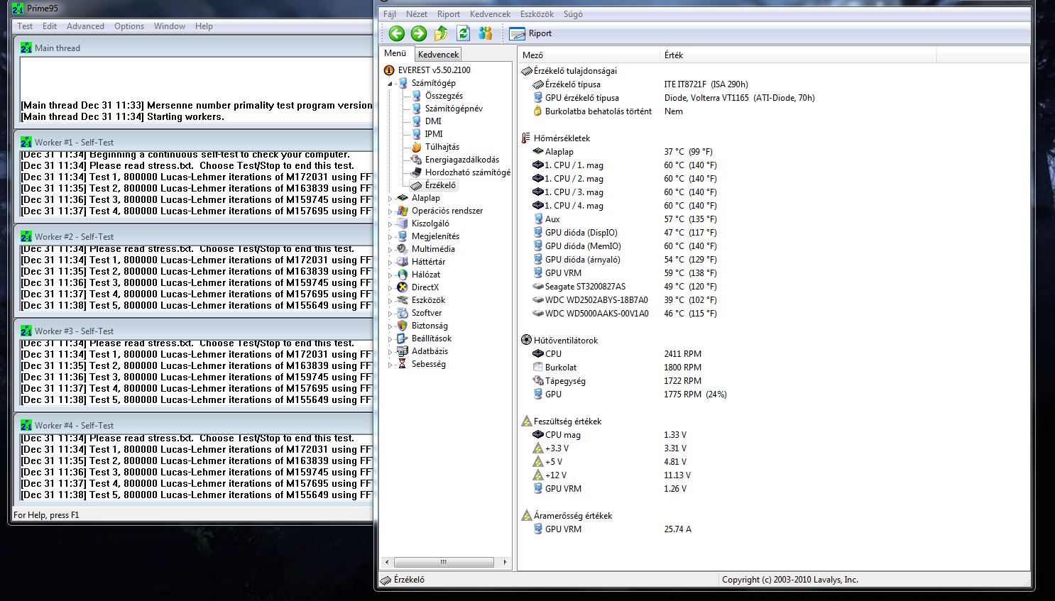
Task: Click the Burkolatba behatolás történt lock icon
Action: 537,111
